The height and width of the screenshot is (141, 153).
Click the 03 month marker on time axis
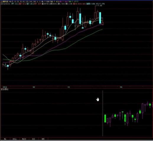[x=69, y=87]
